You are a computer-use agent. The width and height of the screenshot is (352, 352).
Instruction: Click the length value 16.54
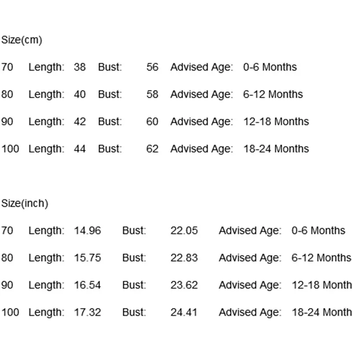[88, 285]
